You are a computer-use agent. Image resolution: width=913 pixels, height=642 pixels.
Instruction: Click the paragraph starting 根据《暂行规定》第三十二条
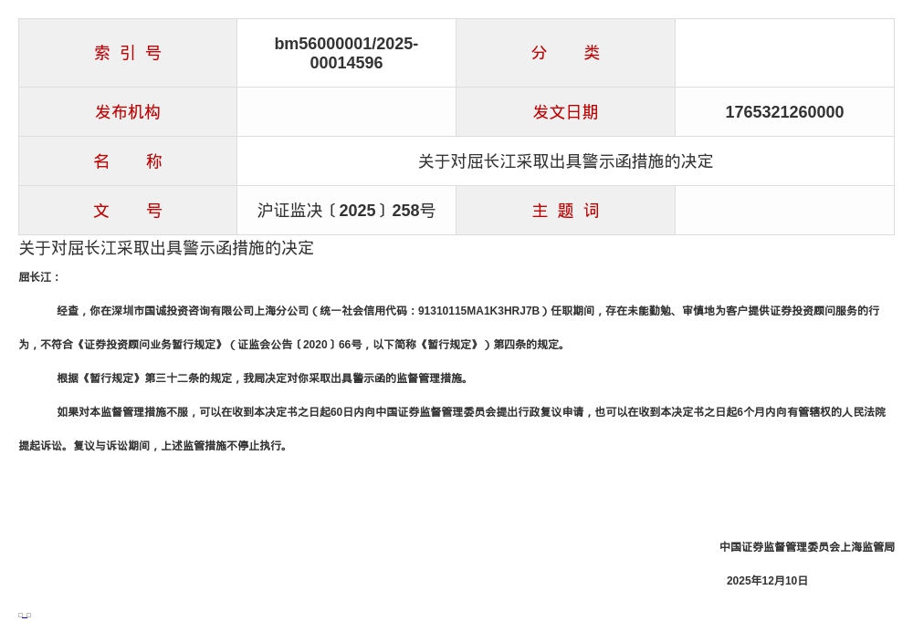coord(263,378)
